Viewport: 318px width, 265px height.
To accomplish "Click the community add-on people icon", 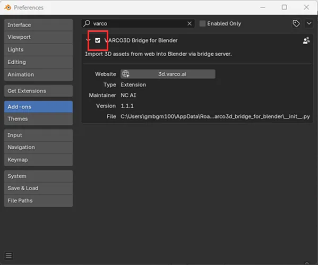I will coord(306,40).
